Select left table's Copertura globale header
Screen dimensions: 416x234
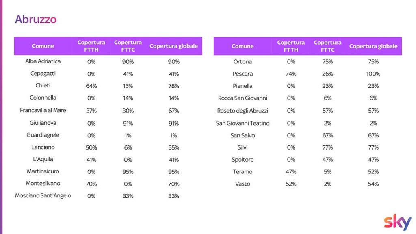point(173,46)
